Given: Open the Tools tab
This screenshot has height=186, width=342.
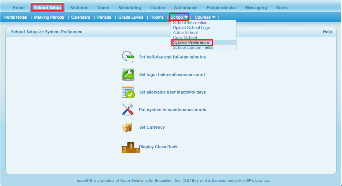Looking at the screenshot, I should (282, 8).
